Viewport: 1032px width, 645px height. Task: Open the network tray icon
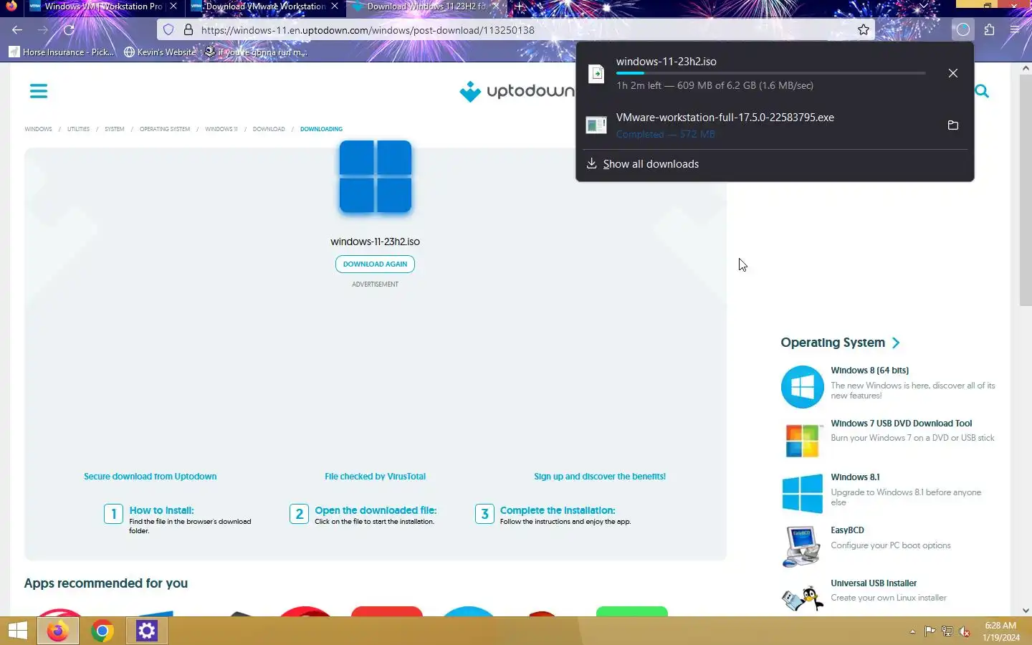[947, 631]
